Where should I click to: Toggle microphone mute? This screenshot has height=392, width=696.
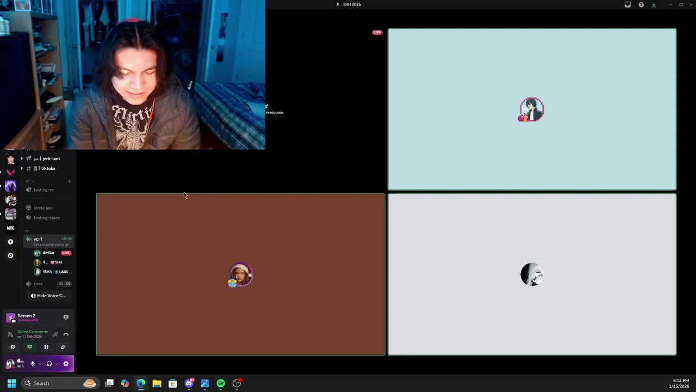pyautogui.click(x=33, y=364)
